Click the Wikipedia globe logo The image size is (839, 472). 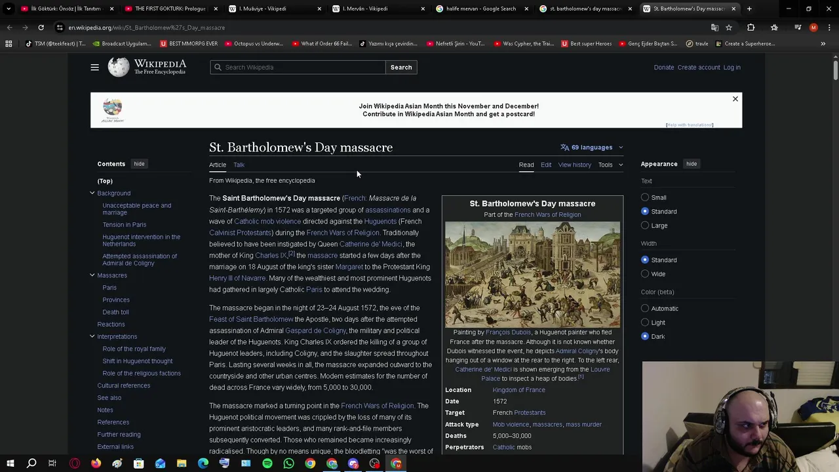(119, 67)
